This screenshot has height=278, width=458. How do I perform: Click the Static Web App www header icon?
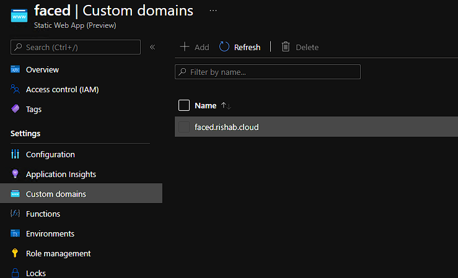click(19, 15)
